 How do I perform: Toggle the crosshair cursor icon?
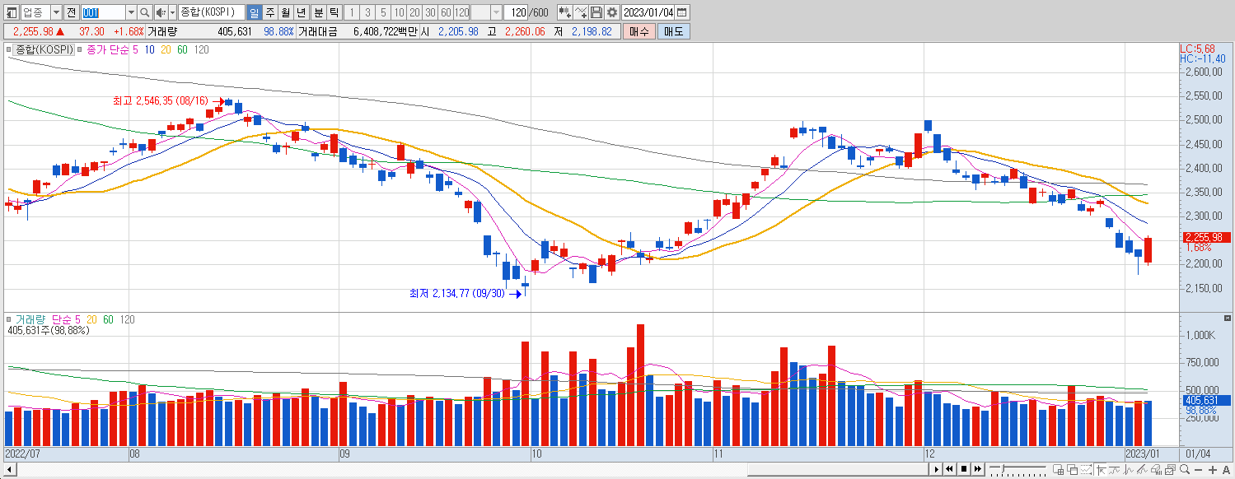click(1102, 470)
